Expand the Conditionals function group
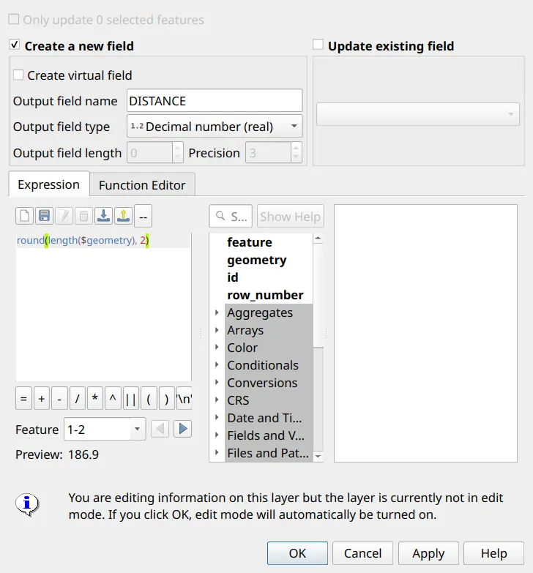 (x=217, y=364)
